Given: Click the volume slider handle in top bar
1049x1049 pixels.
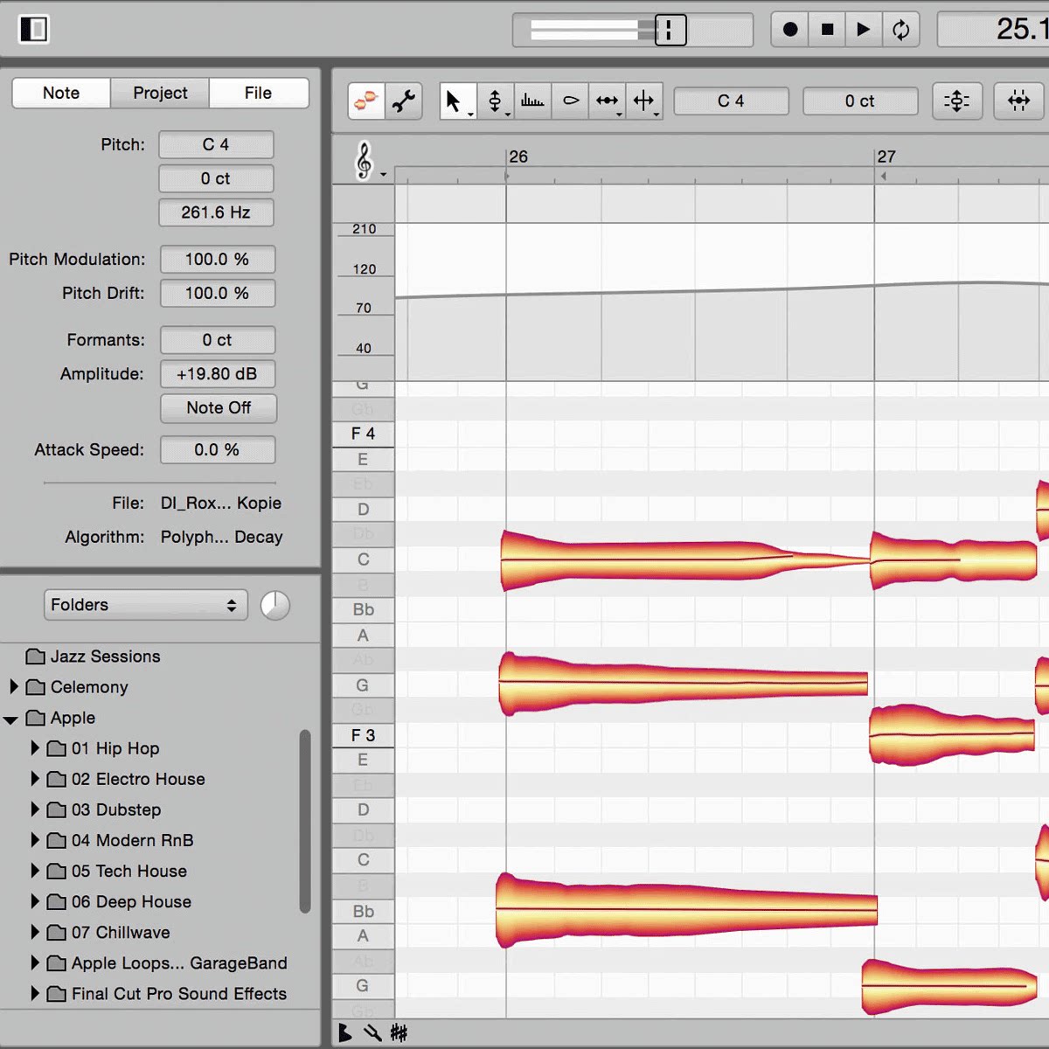Looking at the screenshot, I should point(670,30).
